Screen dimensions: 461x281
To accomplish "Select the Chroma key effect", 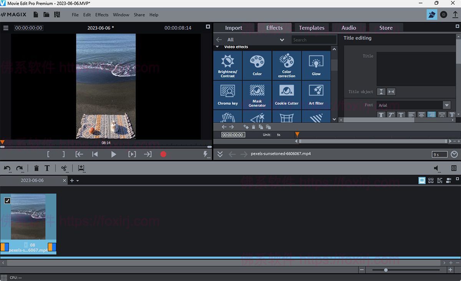I will 227,94.
